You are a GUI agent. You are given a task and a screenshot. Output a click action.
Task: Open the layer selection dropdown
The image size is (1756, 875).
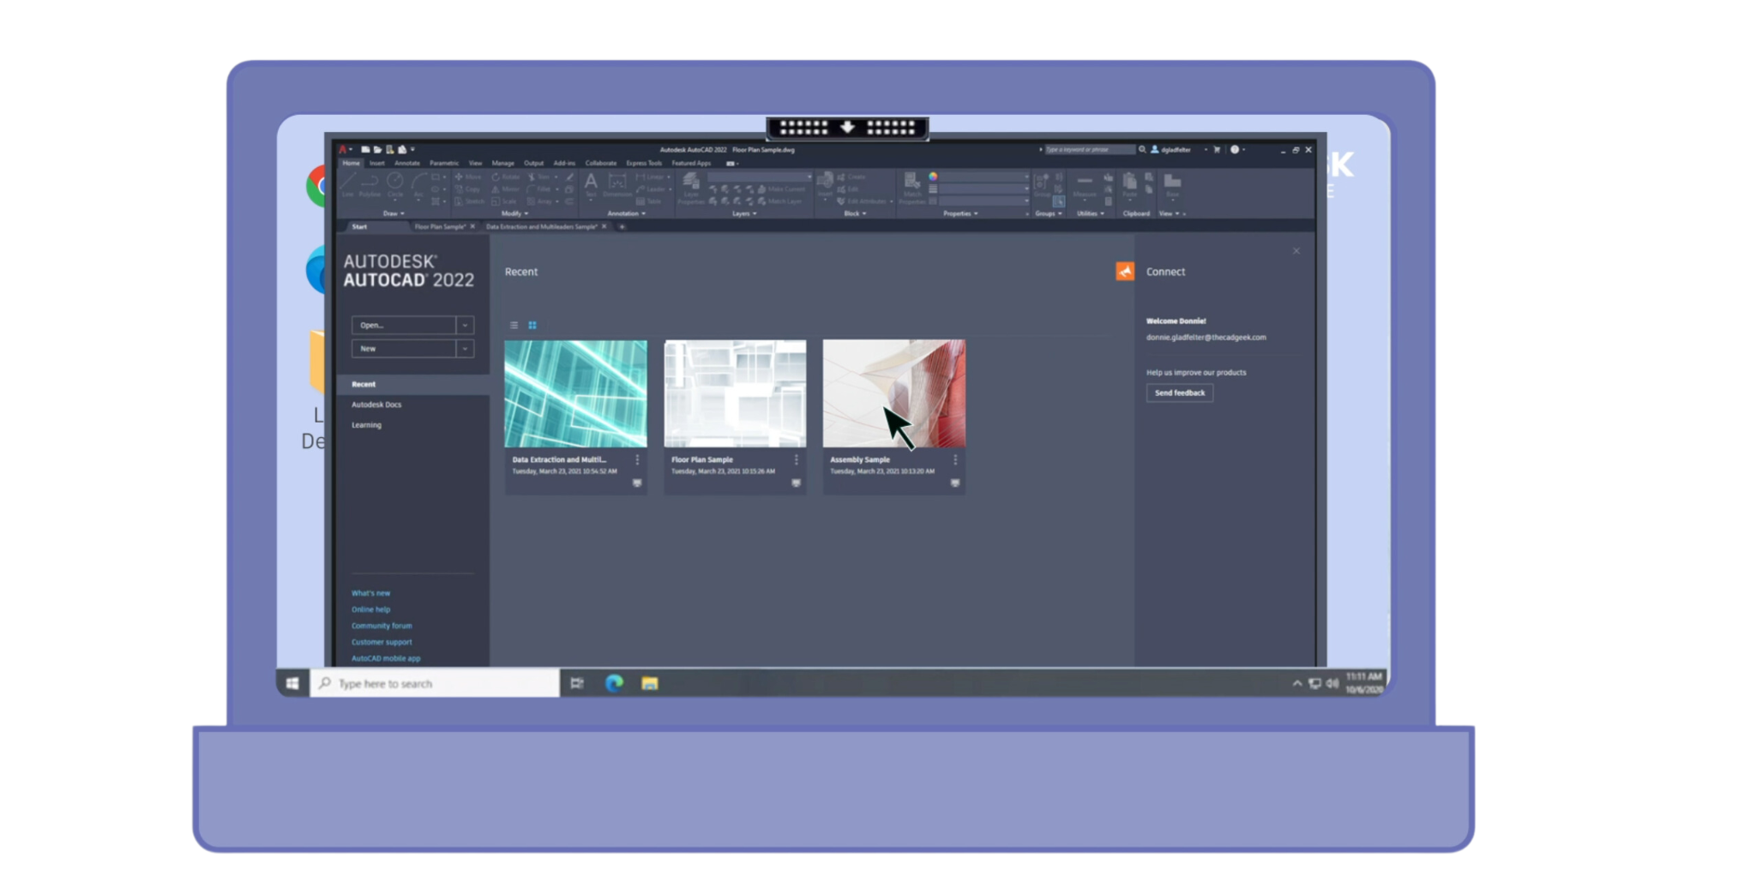coord(759,177)
